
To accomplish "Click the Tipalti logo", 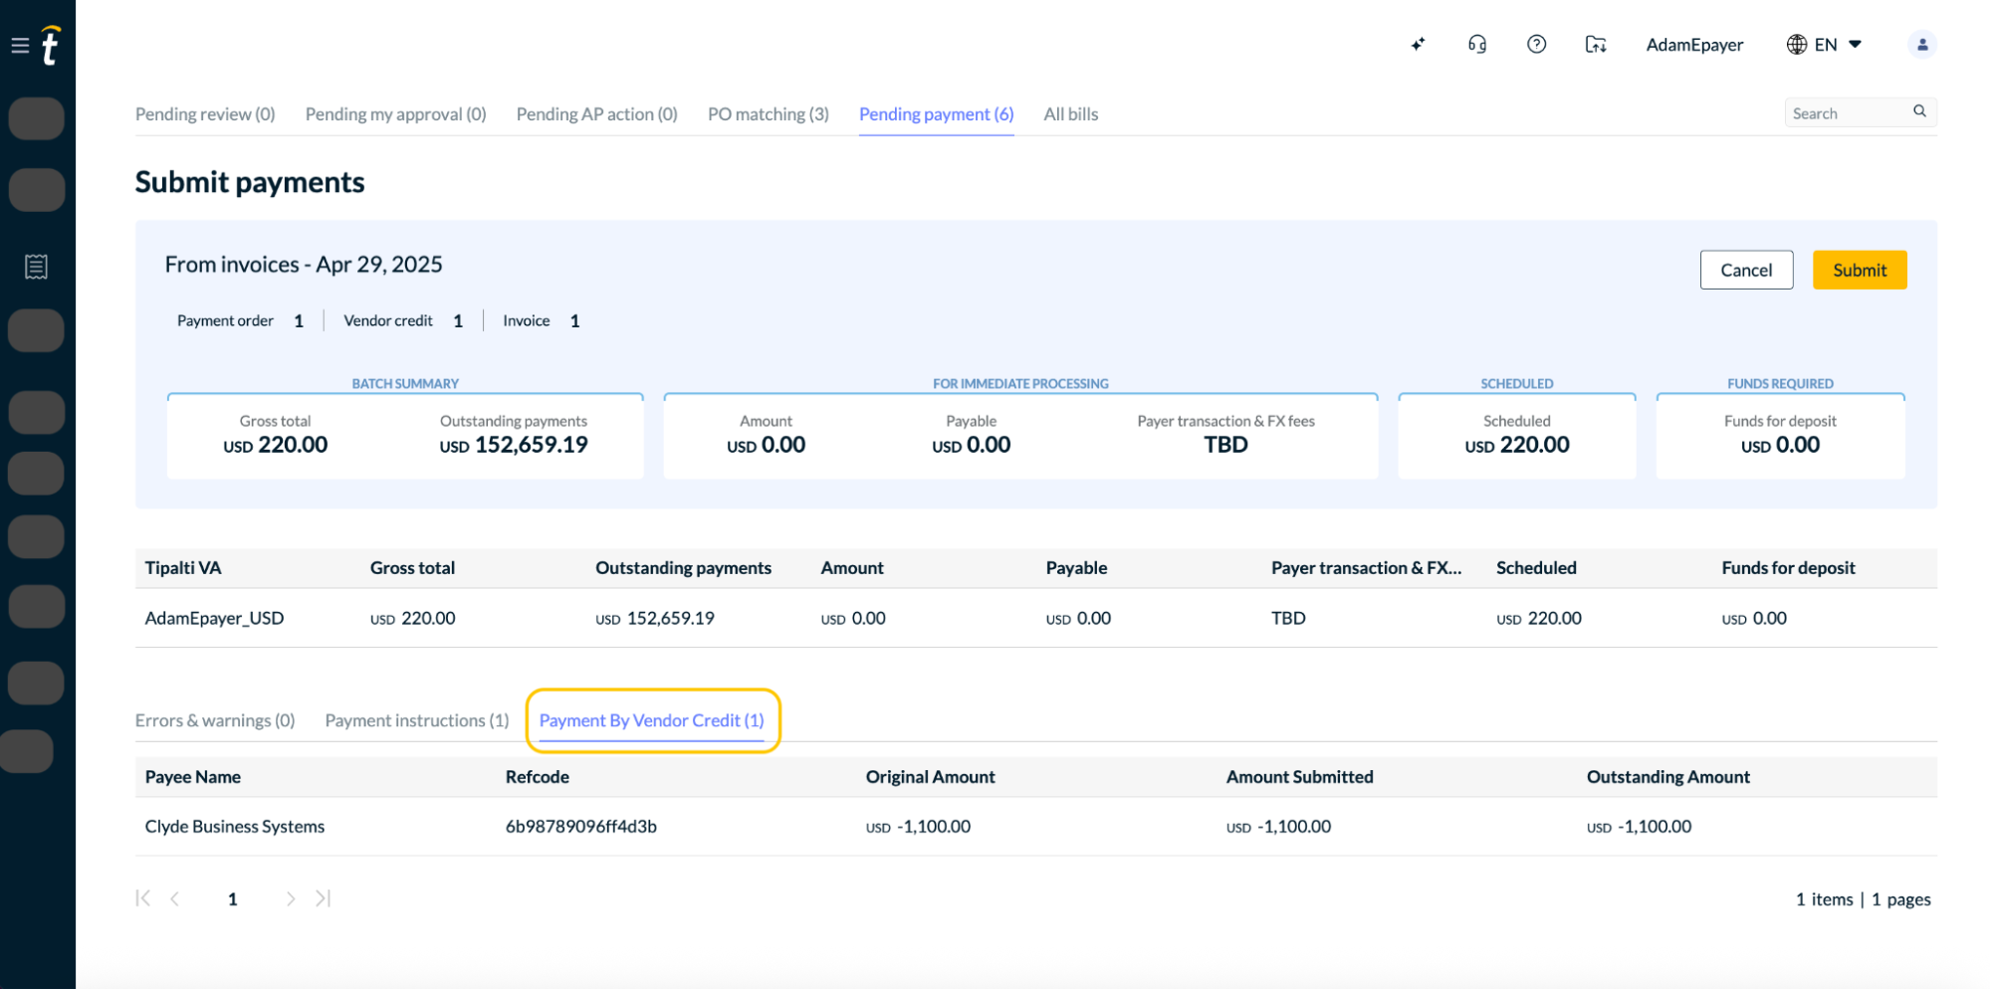I will click(51, 46).
